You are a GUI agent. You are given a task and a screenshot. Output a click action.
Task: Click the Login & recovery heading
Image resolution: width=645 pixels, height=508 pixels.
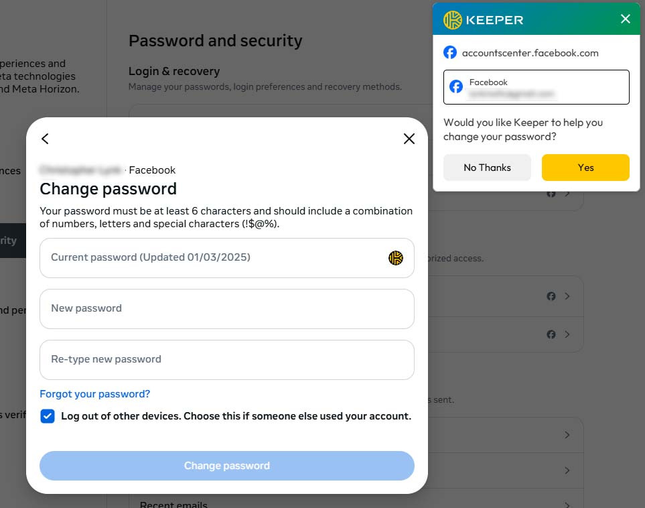click(174, 71)
